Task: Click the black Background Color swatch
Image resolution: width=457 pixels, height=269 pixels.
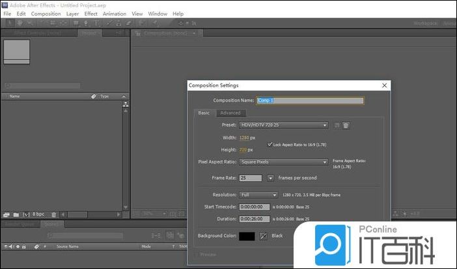Action: (x=247, y=236)
